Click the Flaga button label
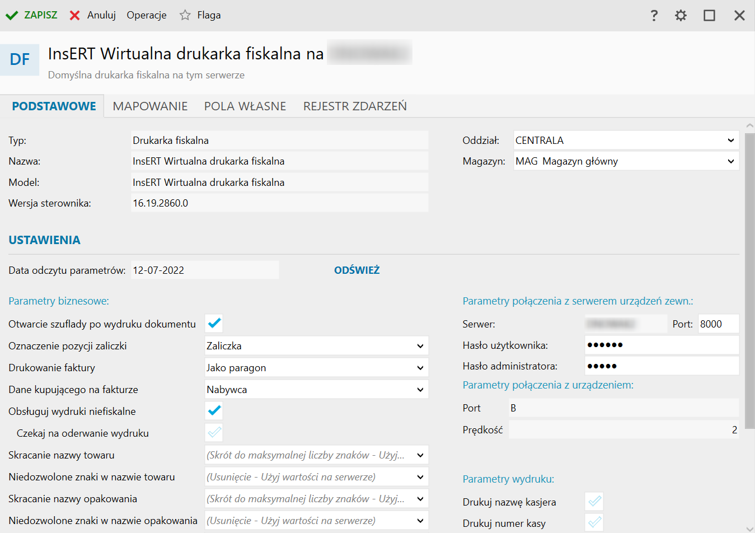Viewport: 755px width, 533px height. point(209,15)
